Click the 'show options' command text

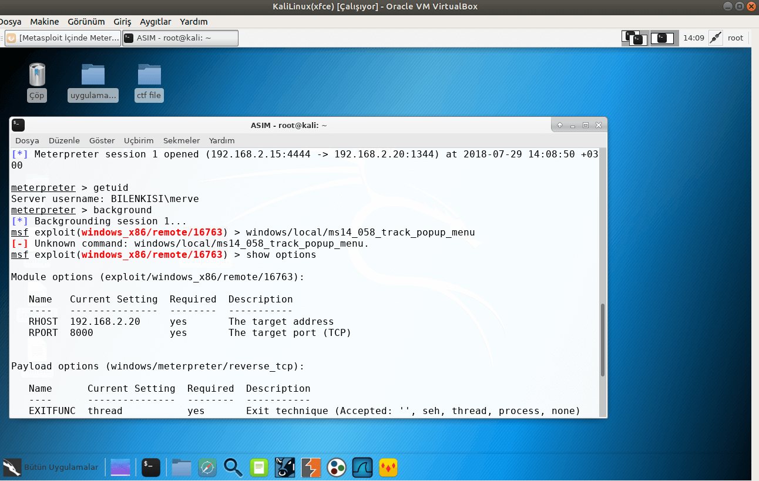(x=281, y=255)
